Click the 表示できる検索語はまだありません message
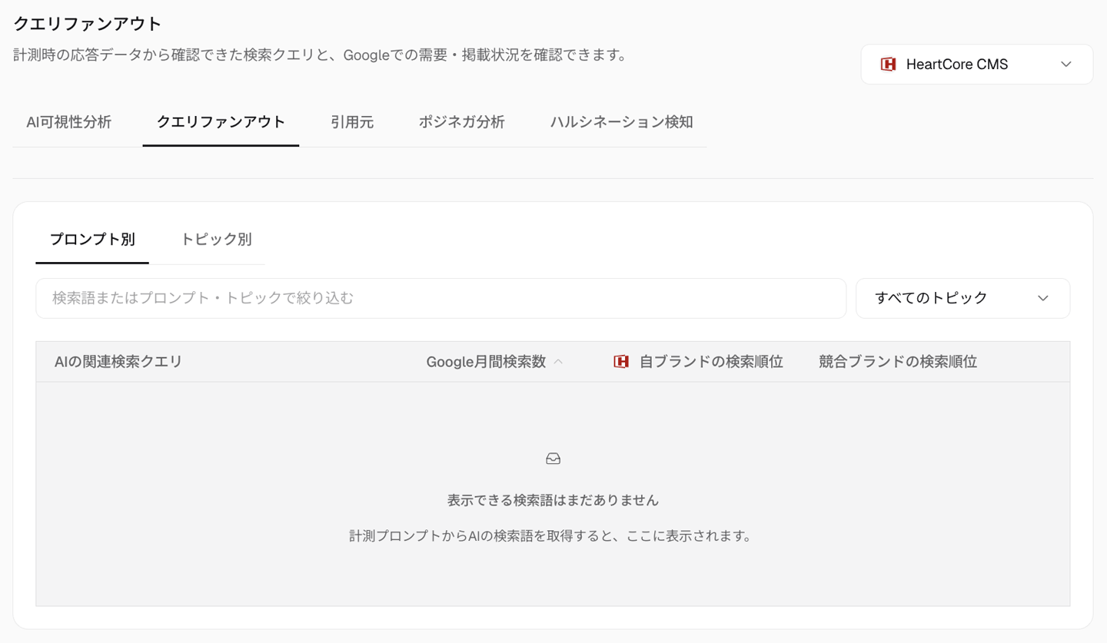This screenshot has width=1107, height=643. tap(553, 500)
